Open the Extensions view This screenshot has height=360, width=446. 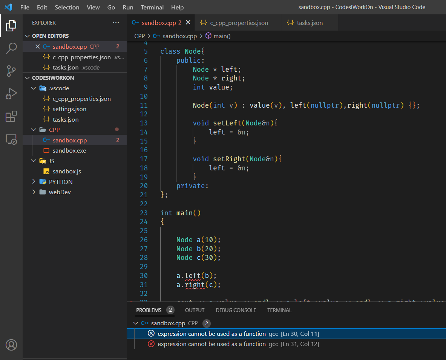(x=11, y=117)
